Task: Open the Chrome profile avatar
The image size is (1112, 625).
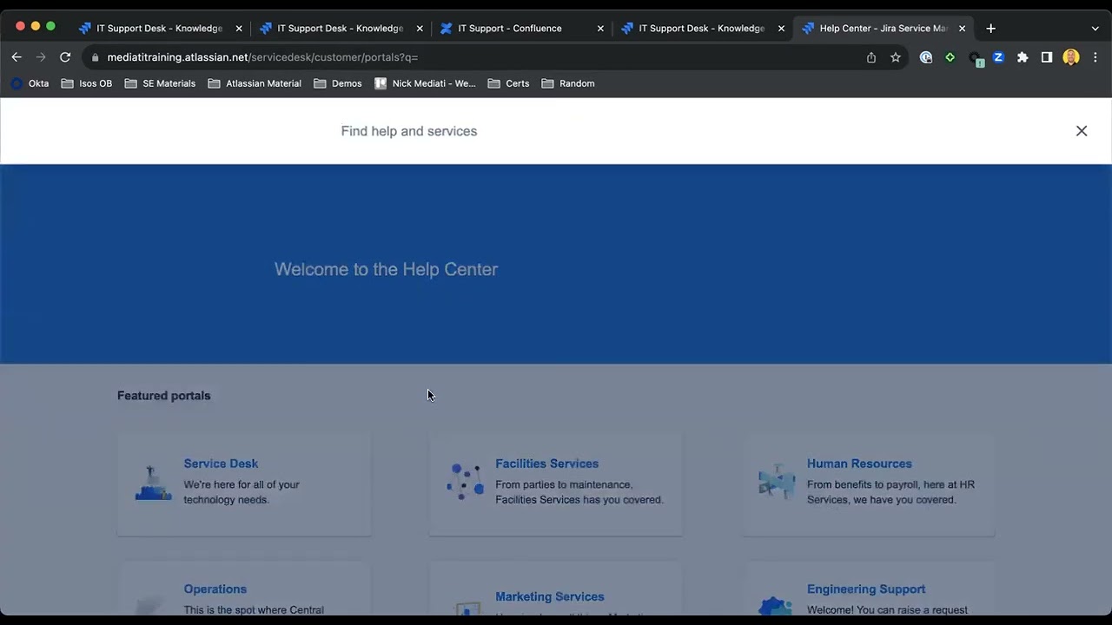Action: pyautogui.click(x=1071, y=57)
